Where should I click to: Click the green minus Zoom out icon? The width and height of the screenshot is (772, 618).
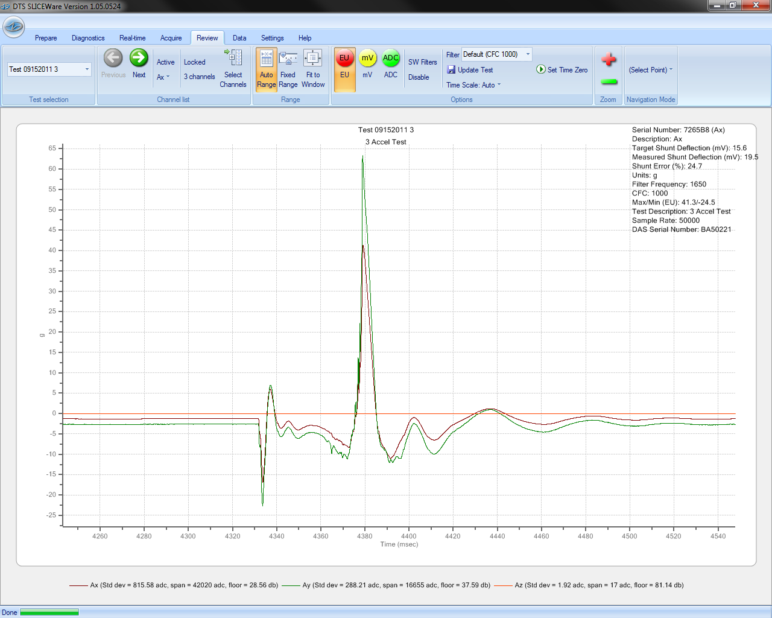point(609,81)
